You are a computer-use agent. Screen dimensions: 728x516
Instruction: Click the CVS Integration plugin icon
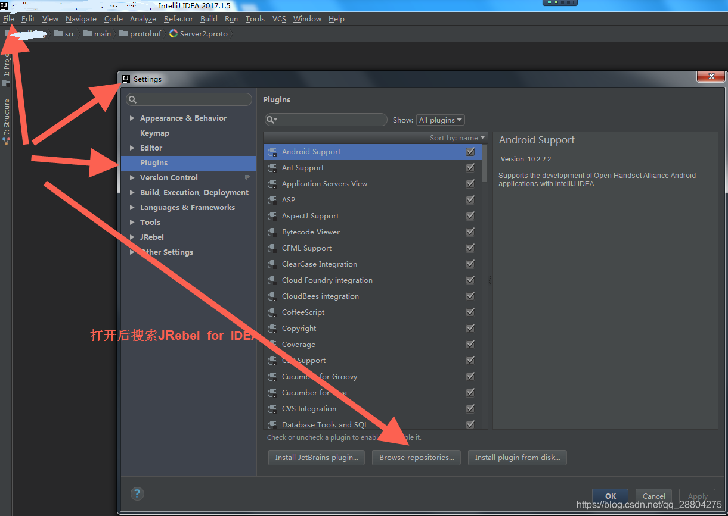pyautogui.click(x=272, y=409)
